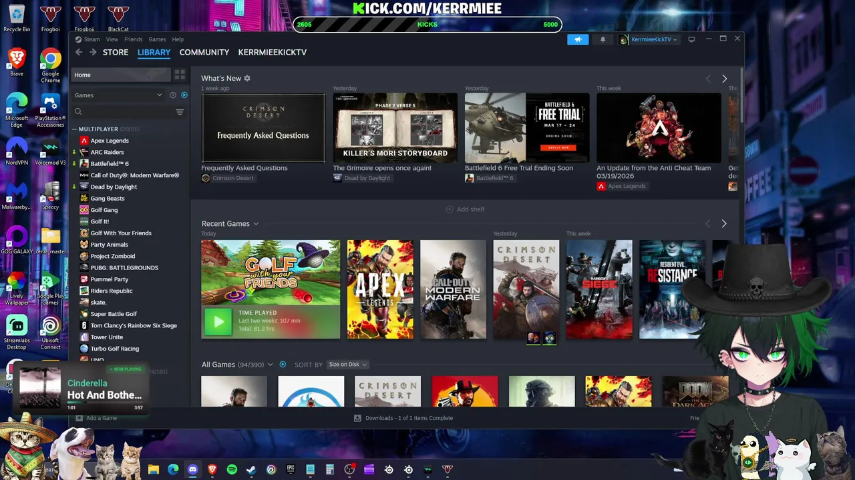
Task: Expand the Games filter dropdown
Action: [x=118, y=95]
